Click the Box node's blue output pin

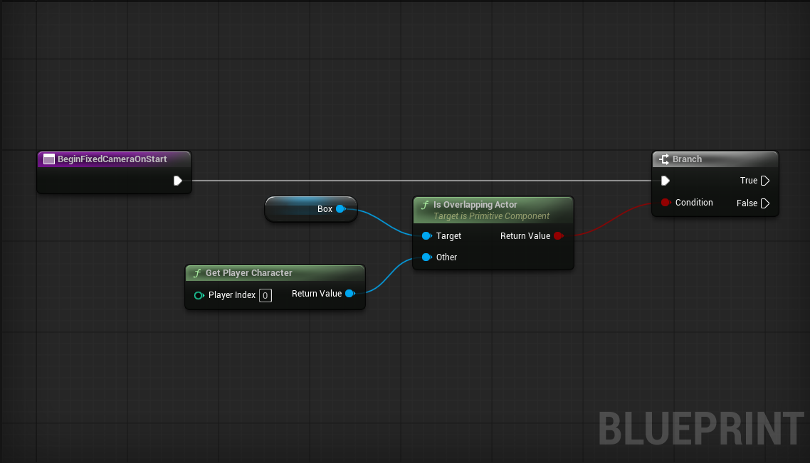click(x=340, y=209)
